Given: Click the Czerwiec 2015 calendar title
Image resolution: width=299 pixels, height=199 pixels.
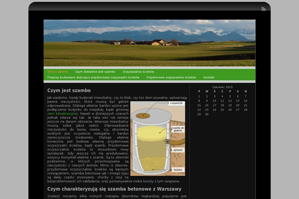Looking at the screenshot, I should point(222,87).
